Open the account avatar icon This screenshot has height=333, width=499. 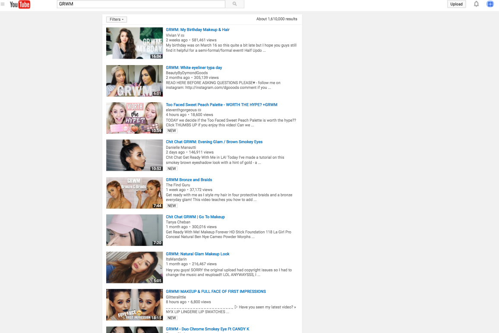490,4
